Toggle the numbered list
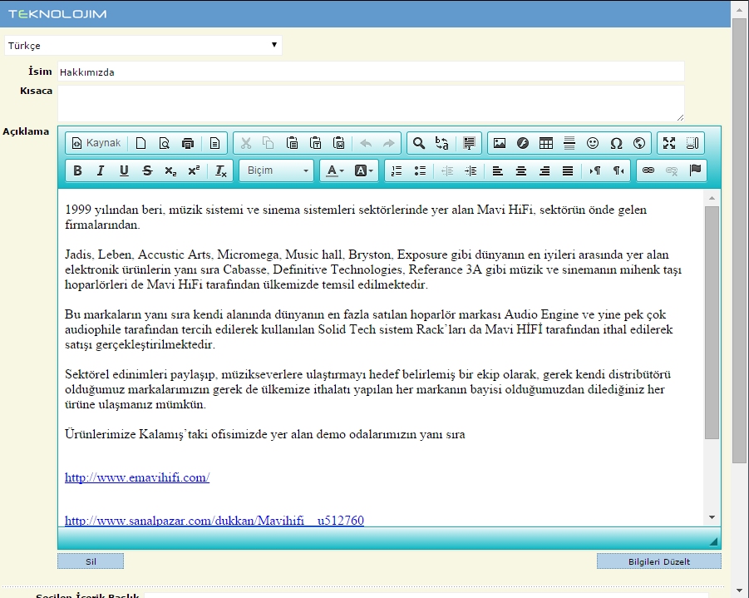Viewport: 749px width, 598px height. pos(397,171)
